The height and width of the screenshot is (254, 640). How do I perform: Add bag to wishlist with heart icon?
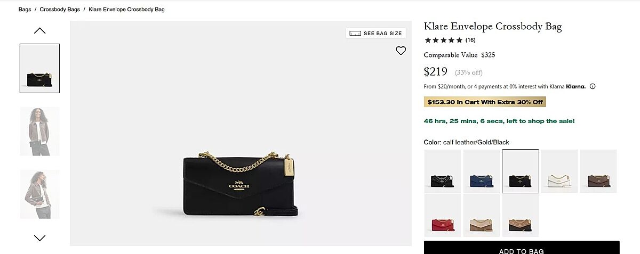pyautogui.click(x=401, y=51)
